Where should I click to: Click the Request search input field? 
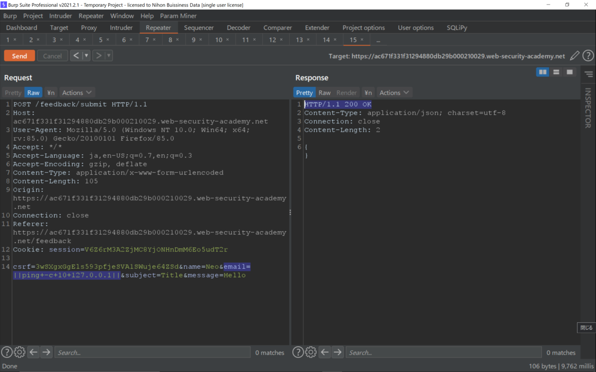(x=152, y=352)
